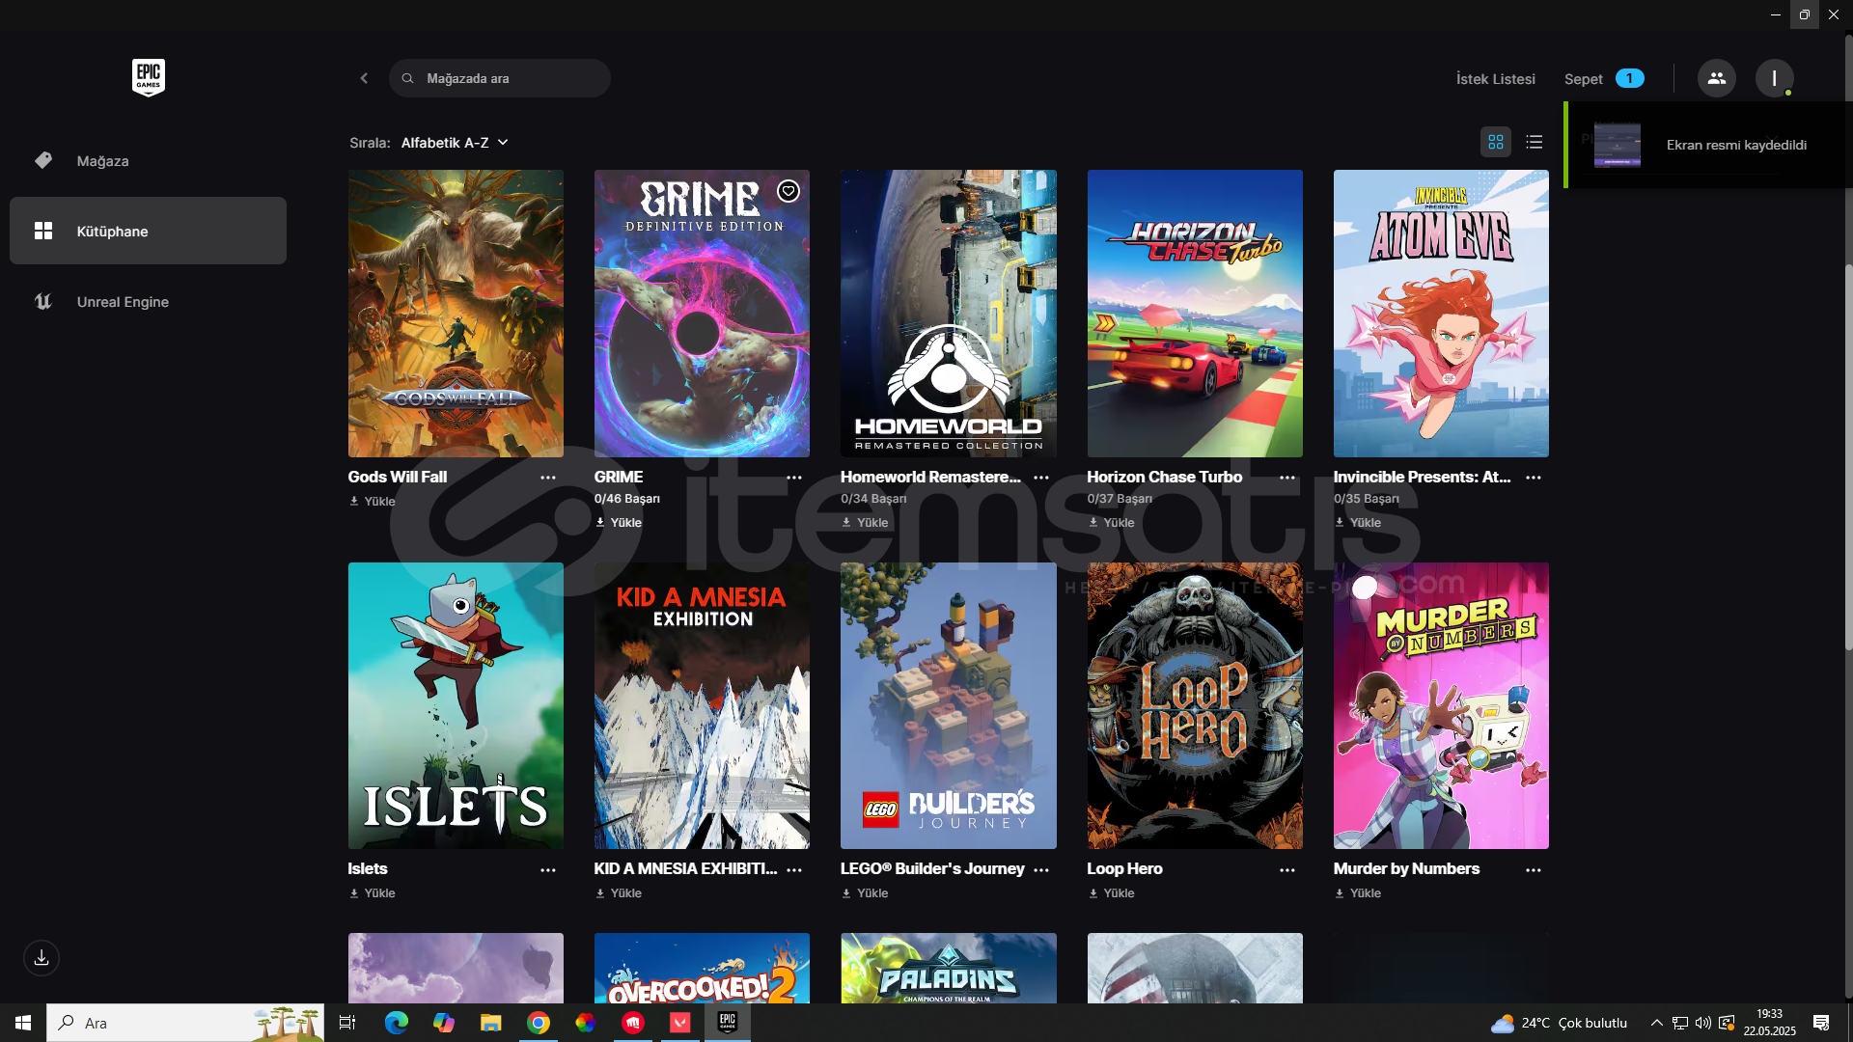The image size is (1853, 1042).
Task: Open options menu for Murder by Numbers
Action: [x=1534, y=870]
